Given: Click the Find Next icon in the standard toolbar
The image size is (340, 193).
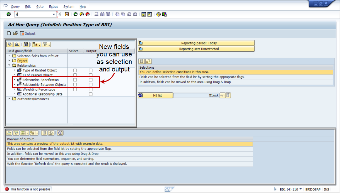Looking at the screenshot, I should 108,14.
